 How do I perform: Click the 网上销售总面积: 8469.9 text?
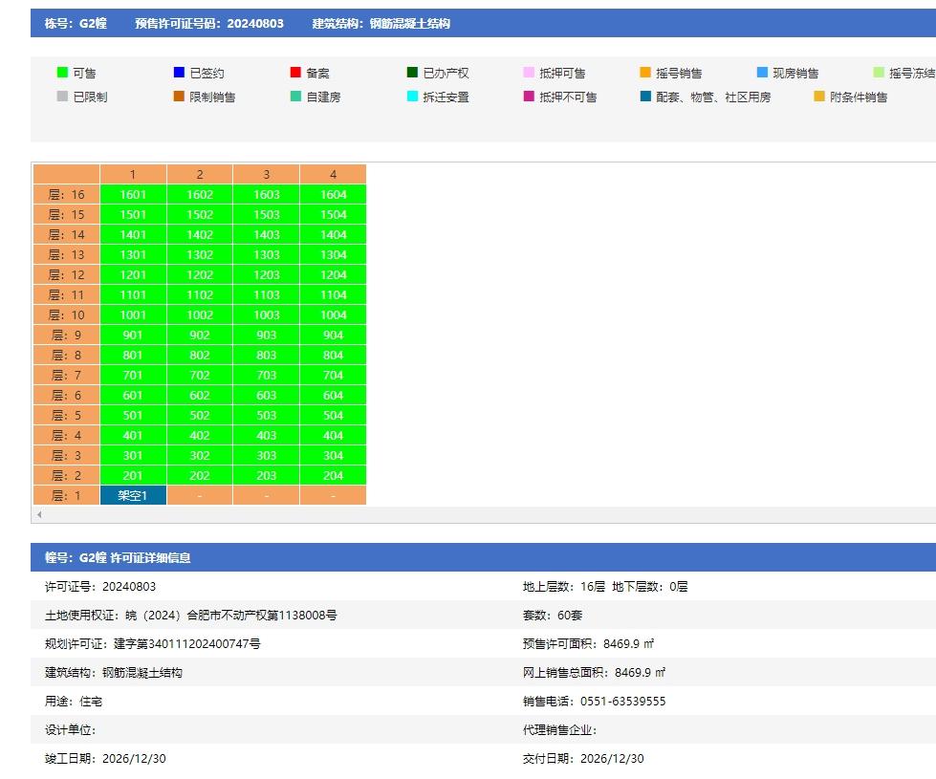coord(594,673)
